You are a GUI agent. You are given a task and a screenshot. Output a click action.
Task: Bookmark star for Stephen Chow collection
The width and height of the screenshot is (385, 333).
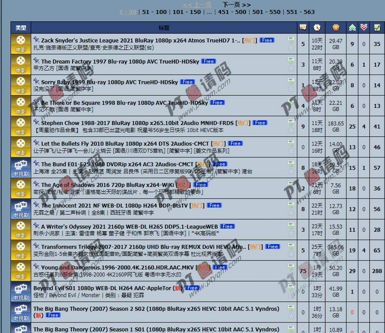click(x=291, y=130)
